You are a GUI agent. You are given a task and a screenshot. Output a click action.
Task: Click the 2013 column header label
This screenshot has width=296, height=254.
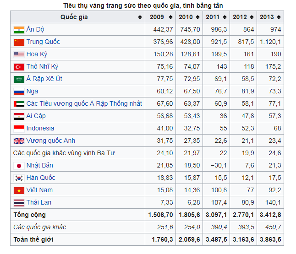coord(267,17)
